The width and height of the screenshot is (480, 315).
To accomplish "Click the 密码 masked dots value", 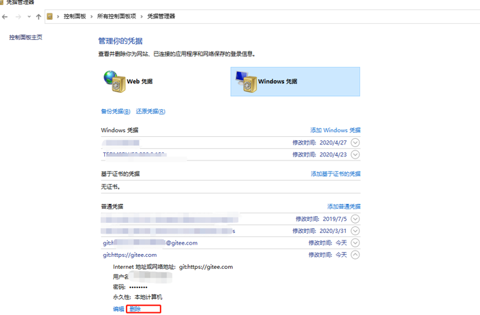I will (138, 287).
